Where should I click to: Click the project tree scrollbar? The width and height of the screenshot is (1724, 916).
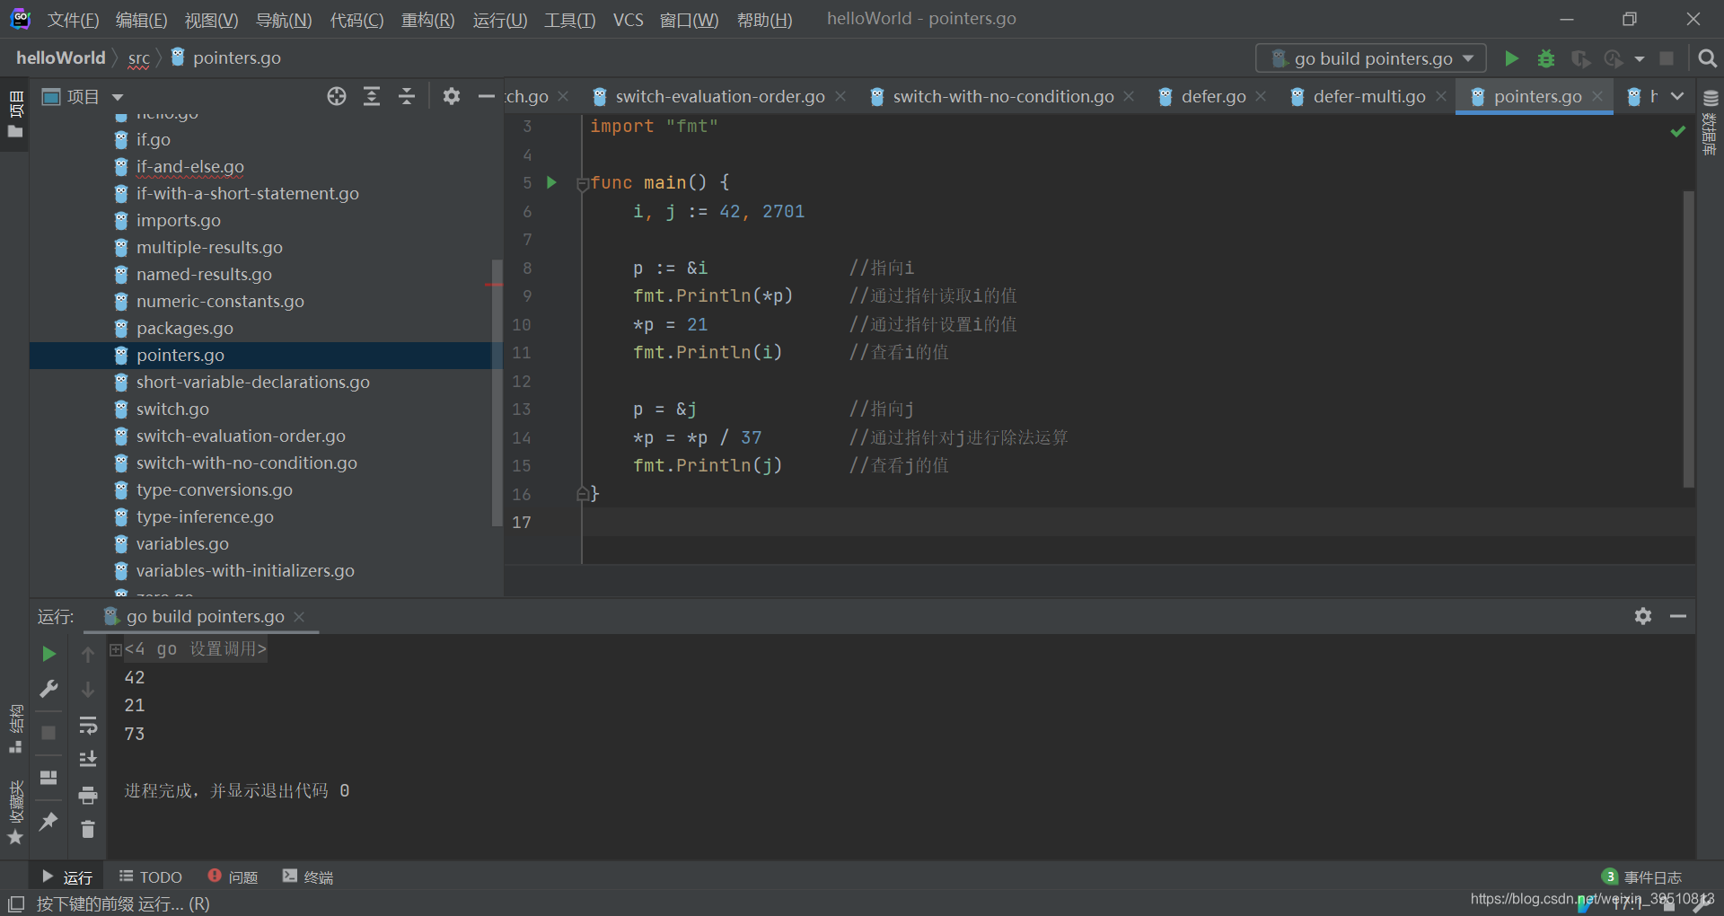point(497,392)
